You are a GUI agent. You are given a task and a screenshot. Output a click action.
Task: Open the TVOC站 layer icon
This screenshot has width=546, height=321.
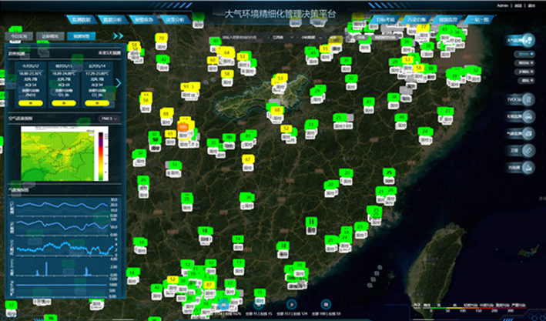point(528,99)
